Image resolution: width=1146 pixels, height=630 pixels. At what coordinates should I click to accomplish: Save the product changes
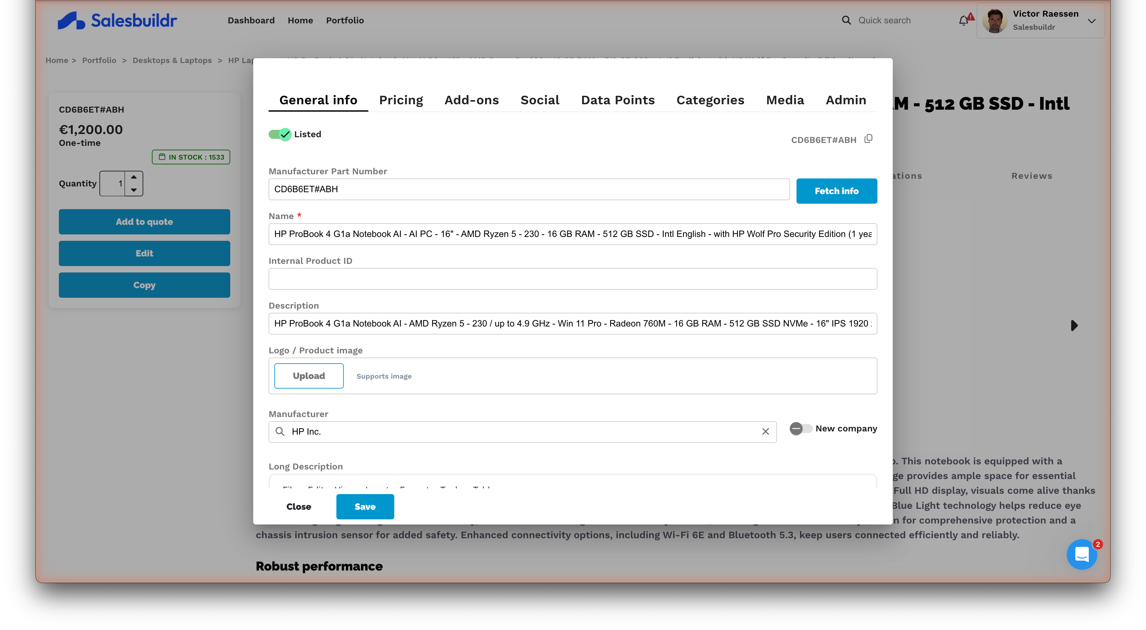click(365, 506)
